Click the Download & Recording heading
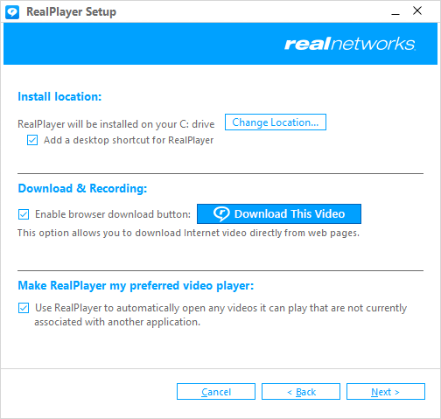The image size is (441, 419). coord(82,188)
